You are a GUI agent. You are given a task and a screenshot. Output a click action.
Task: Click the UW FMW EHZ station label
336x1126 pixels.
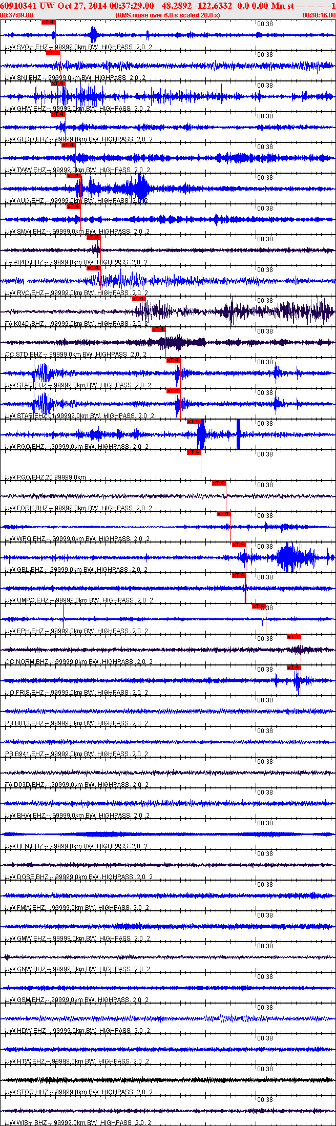[x=77, y=908]
